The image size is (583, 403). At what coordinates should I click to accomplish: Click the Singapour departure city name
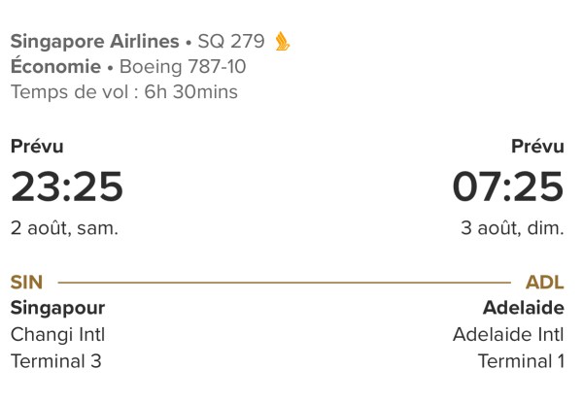57,309
